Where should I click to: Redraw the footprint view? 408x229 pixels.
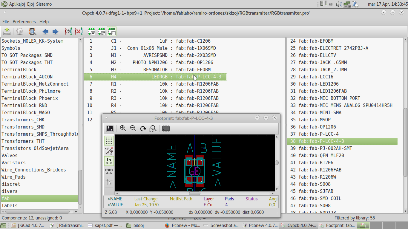(x=143, y=129)
